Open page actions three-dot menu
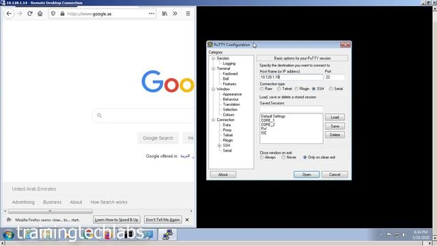This screenshot has width=437, height=246. click(x=152, y=14)
